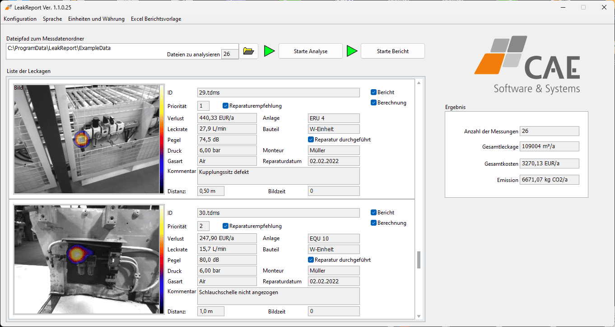Edit Priorität field with value 2
Image resolution: width=615 pixels, height=327 pixels.
point(203,226)
